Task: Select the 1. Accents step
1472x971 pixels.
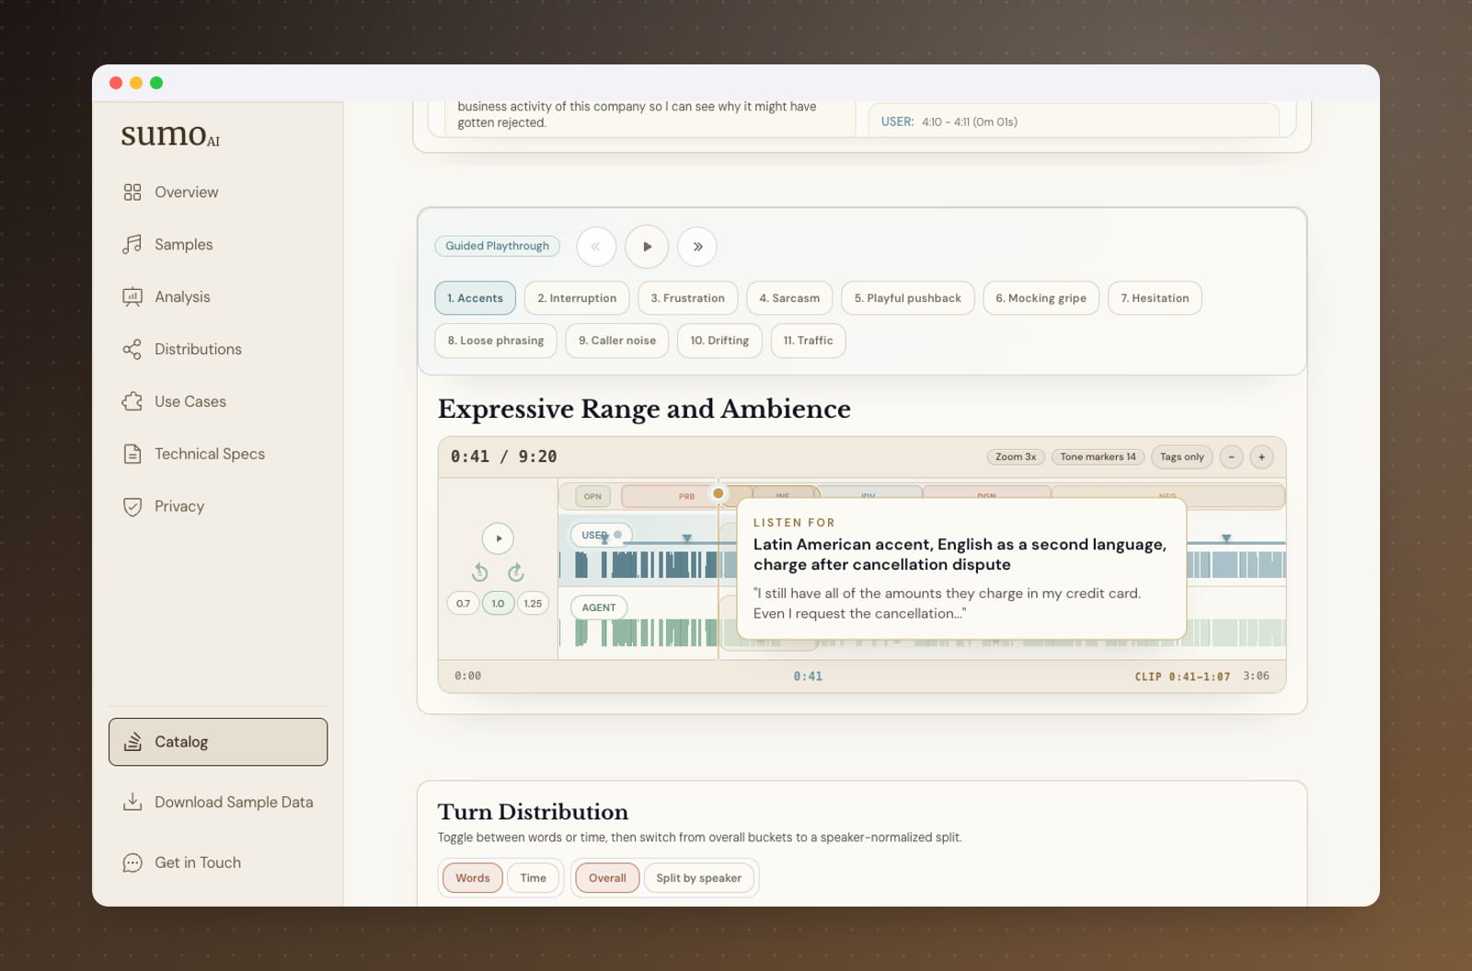Action: pos(475,298)
